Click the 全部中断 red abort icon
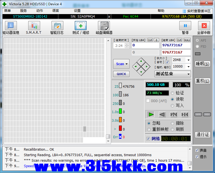The image size is (215, 173). pyautogui.click(x=204, y=26)
